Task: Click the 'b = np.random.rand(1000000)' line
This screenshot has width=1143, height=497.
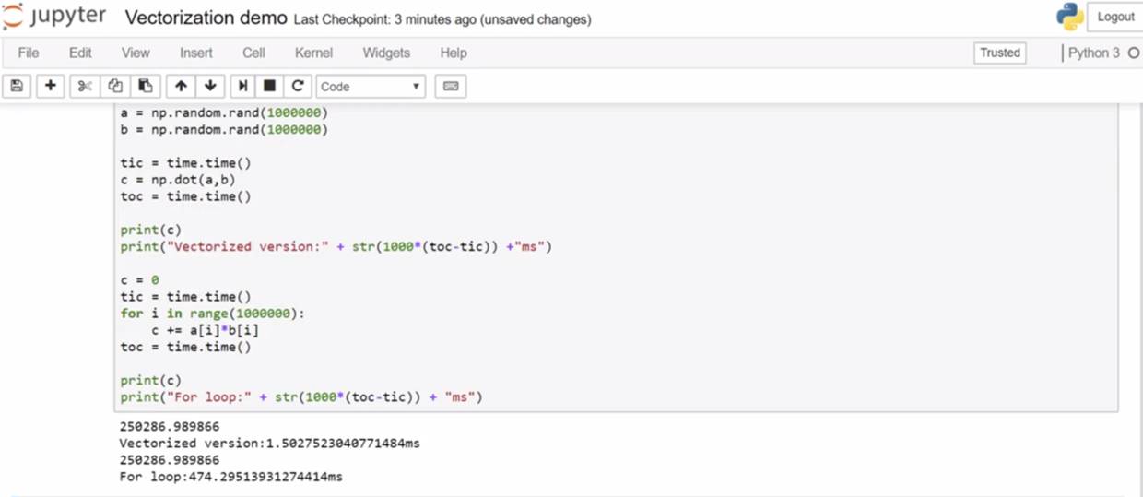Action: 224,129
